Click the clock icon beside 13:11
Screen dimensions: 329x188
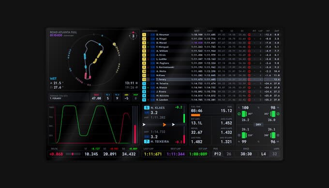click(x=136, y=83)
